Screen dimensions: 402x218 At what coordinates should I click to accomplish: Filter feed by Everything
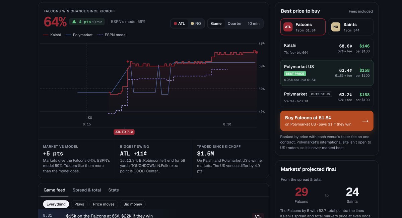(x=56, y=204)
